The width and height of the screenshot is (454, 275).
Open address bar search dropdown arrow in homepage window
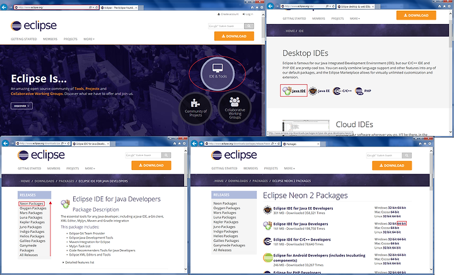coord(93,7)
